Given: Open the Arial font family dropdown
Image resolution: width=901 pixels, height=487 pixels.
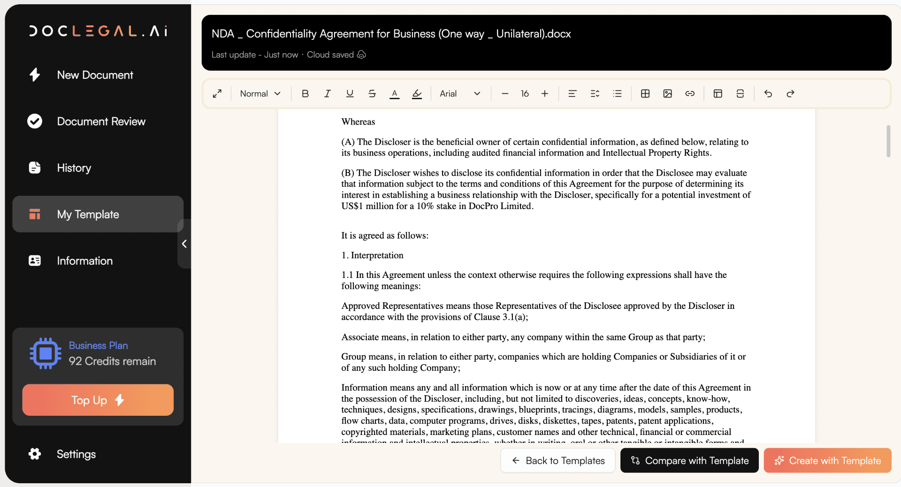Looking at the screenshot, I should point(460,94).
